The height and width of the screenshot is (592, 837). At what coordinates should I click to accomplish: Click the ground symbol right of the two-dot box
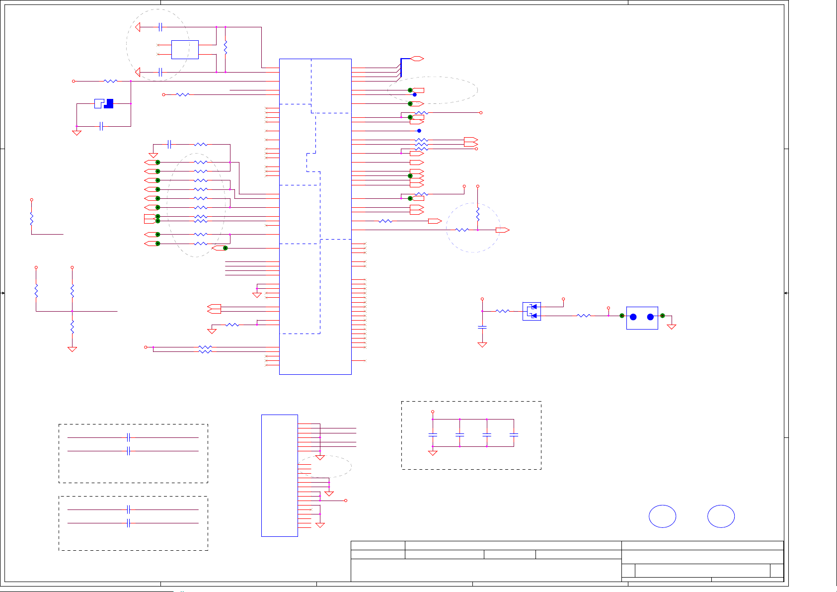point(672,327)
